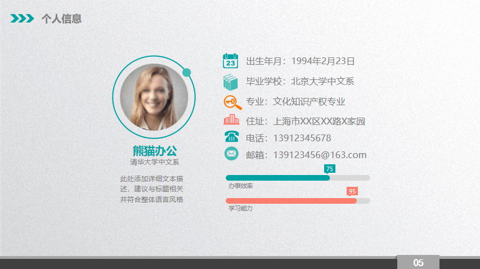Screen dimensions: 480x269
Task: Select the circular portrait photo
Action: pos(154,97)
